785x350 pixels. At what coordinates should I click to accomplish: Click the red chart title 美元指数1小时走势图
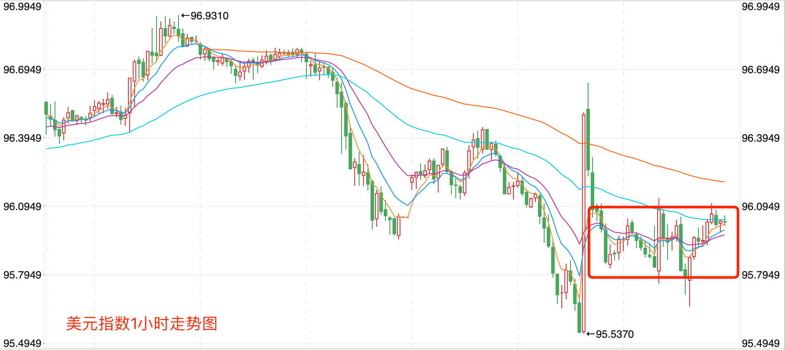[142, 324]
